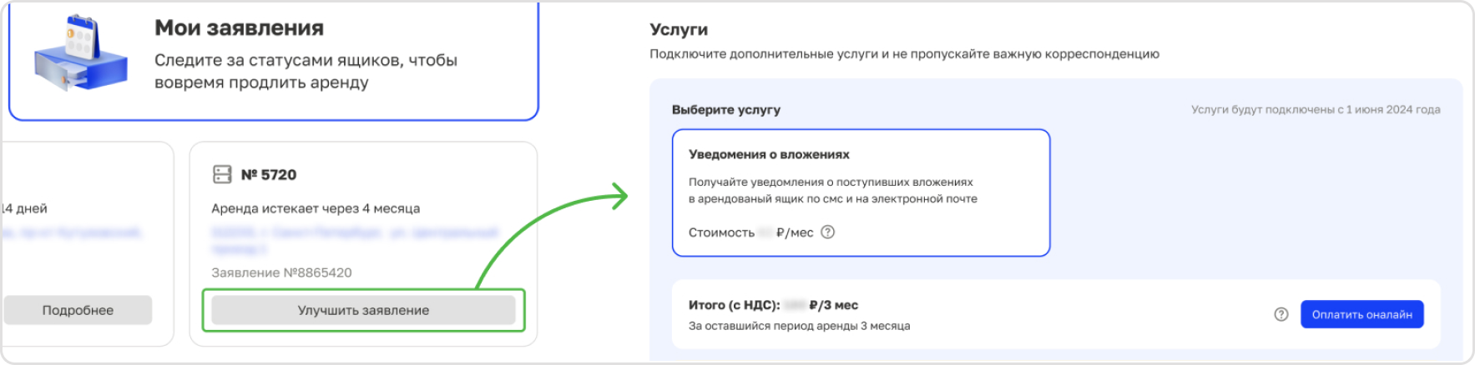
Task: Click 'Итого (с НДС)' total line
Action: [773, 305]
